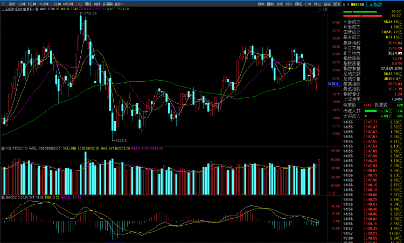404x243 pixels.
Task: Open MACD indicator settings circle icon
Action: pyautogui.click(x=3, y=197)
